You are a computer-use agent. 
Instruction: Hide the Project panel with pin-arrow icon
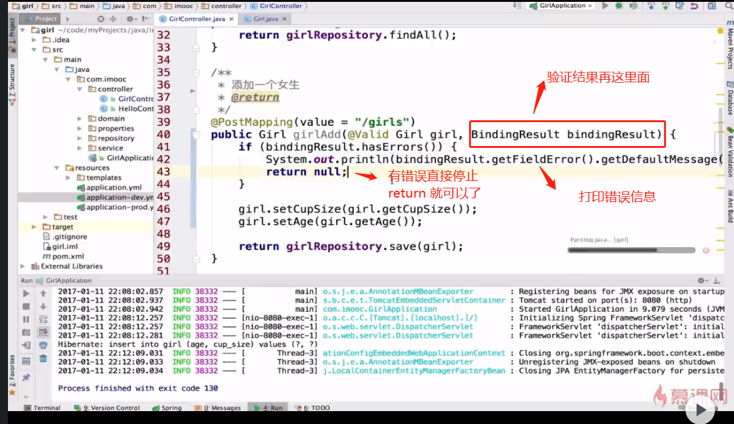point(145,19)
